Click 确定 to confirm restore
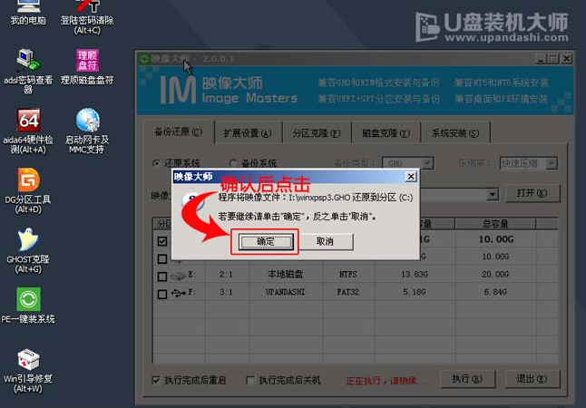The height and width of the screenshot is (408, 586). pyautogui.click(x=266, y=242)
